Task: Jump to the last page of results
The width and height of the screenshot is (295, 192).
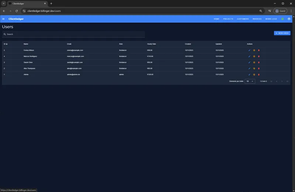Action: tap(287, 81)
